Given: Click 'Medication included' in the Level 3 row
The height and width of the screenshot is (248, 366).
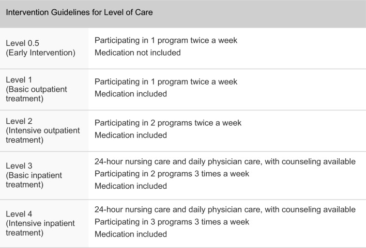Looking at the screenshot, I should (131, 186).
